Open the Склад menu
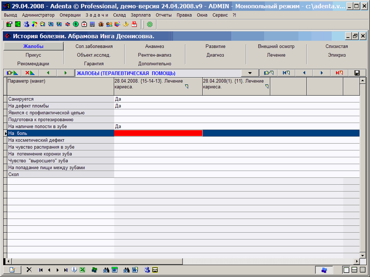This screenshot has width=370, height=277. coord(120,15)
